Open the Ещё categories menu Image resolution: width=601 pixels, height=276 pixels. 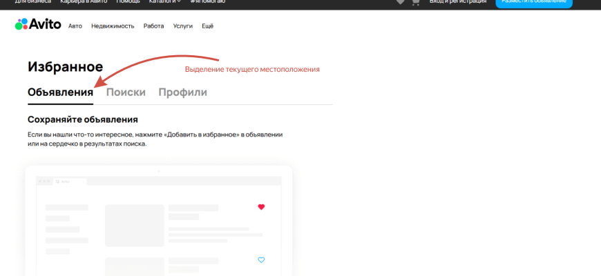[207, 26]
